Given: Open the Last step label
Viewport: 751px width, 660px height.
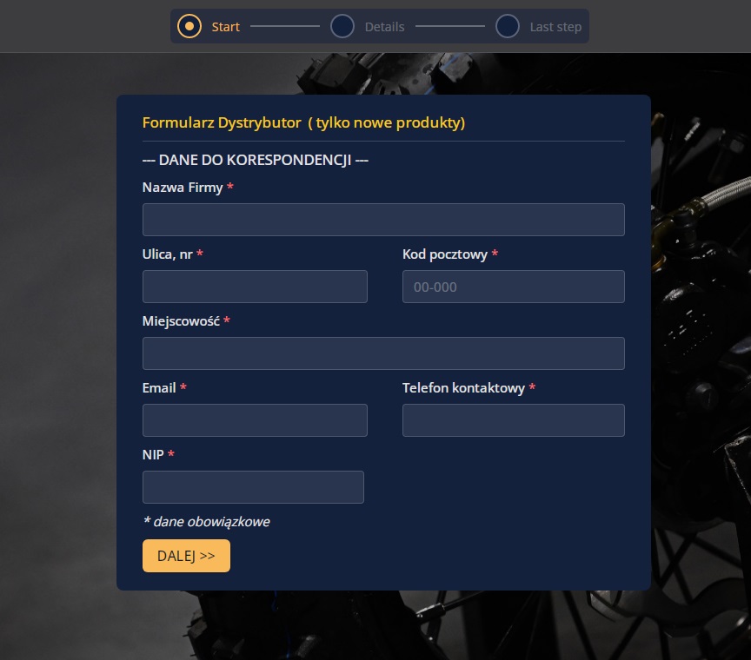Looking at the screenshot, I should 555,27.
